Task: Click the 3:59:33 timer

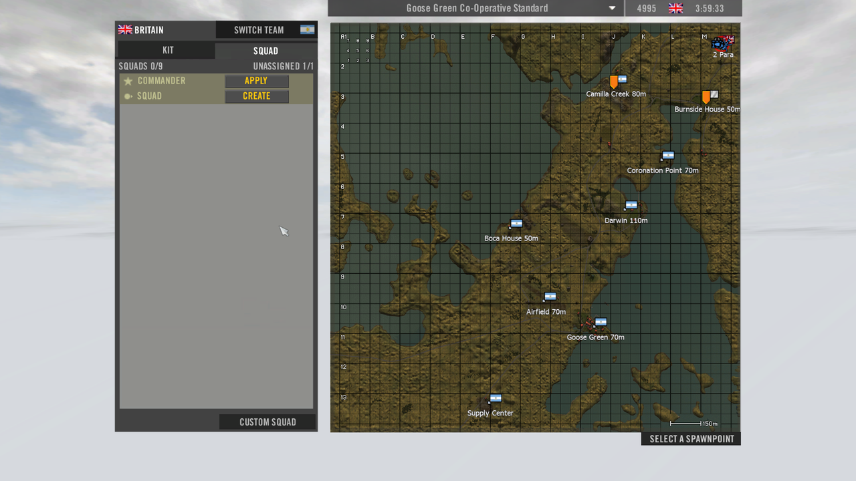Action: pos(709,9)
